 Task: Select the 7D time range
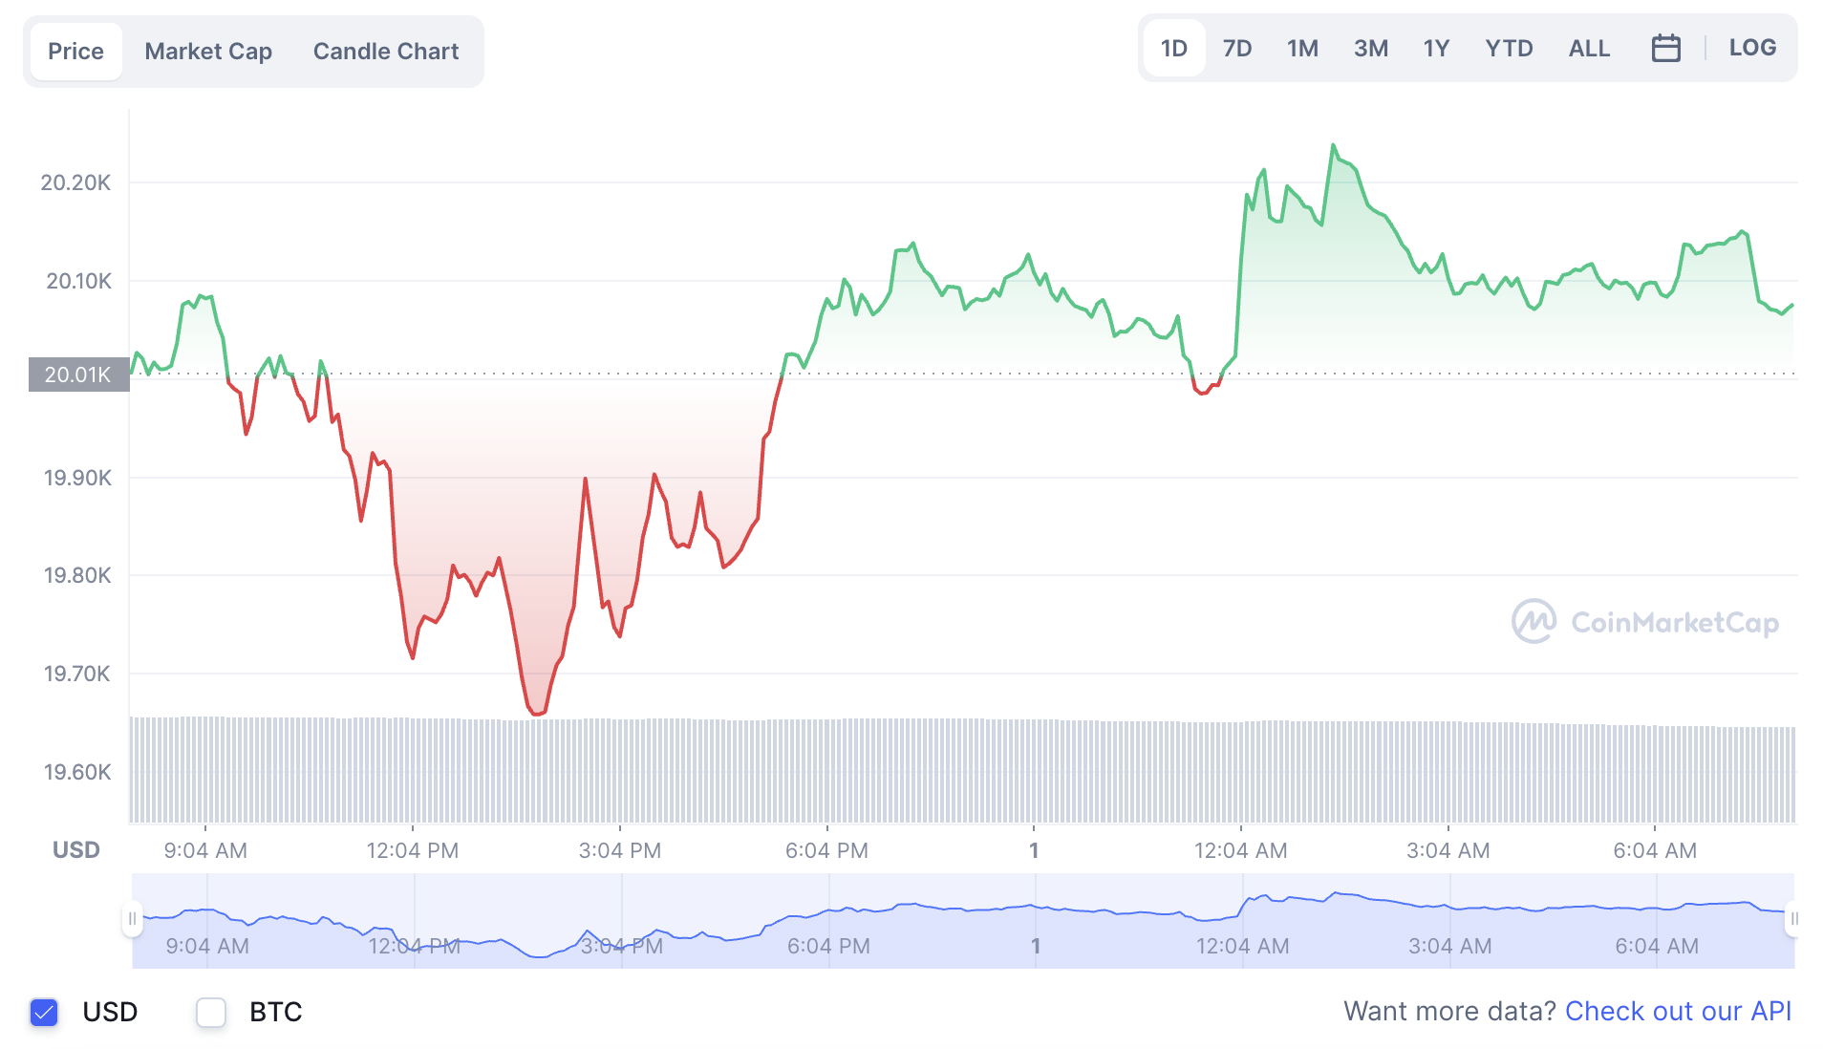tap(1237, 48)
